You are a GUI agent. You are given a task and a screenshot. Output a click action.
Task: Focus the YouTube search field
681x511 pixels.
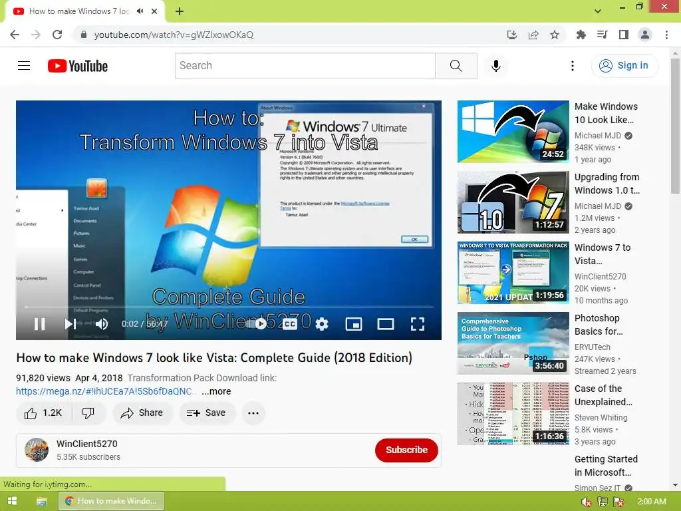click(305, 66)
